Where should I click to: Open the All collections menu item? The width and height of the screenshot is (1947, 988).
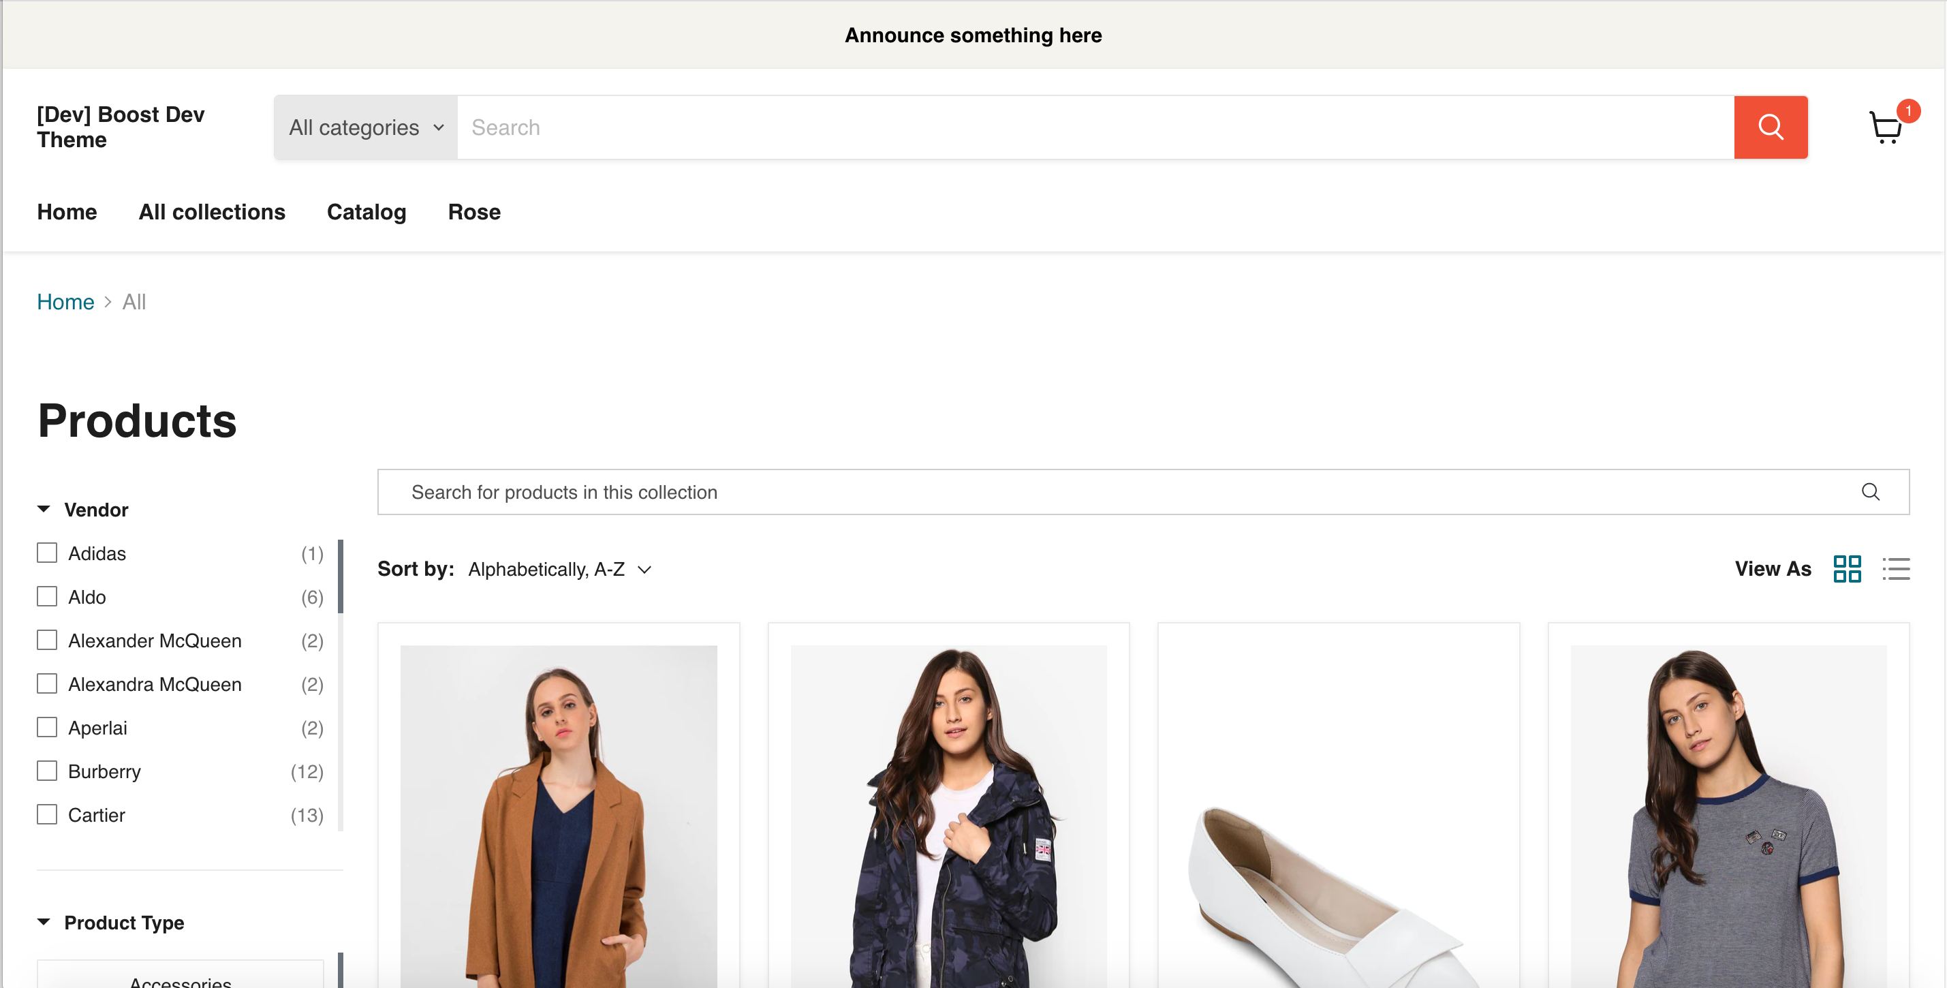click(212, 212)
